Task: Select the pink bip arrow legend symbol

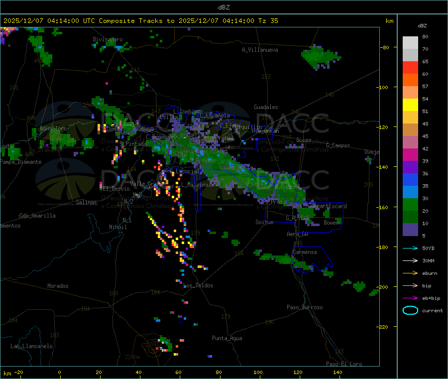Action: tap(410, 285)
